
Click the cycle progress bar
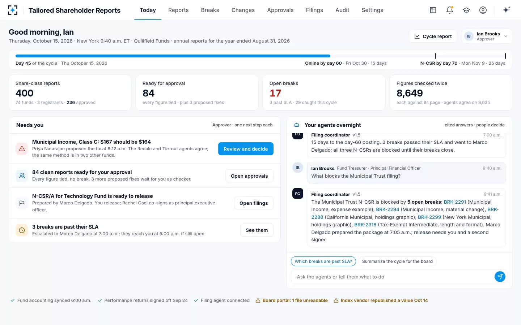point(260,56)
